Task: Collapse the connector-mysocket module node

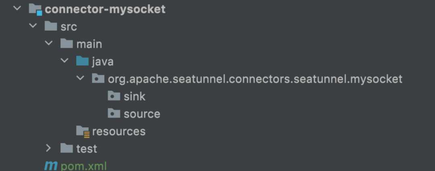Action: click(17, 8)
